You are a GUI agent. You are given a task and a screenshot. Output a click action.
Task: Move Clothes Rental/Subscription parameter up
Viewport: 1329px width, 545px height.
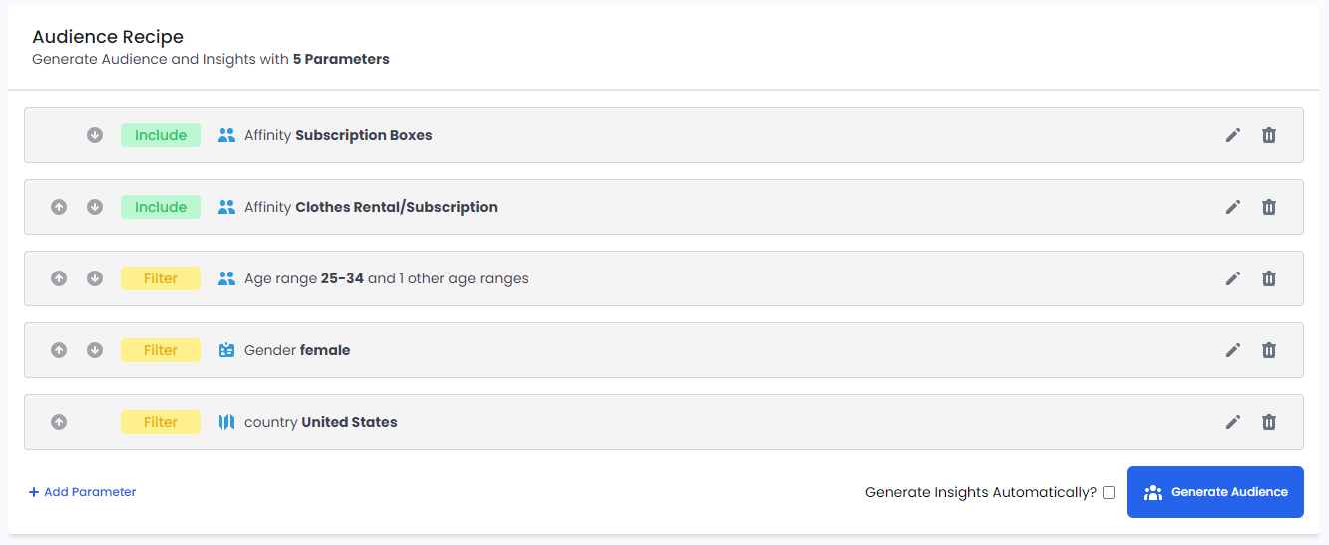click(x=59, y=207)
